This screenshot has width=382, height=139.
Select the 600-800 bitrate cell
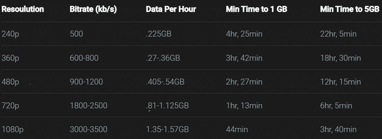[x=84, y=58]
